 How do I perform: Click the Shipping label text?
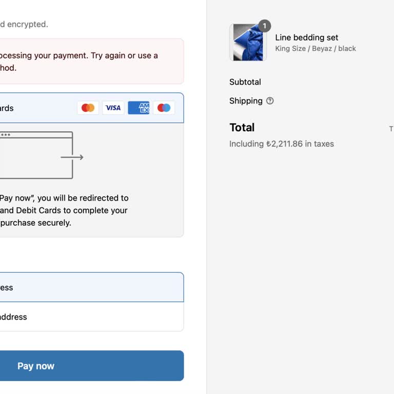click(x=246, y=101)
